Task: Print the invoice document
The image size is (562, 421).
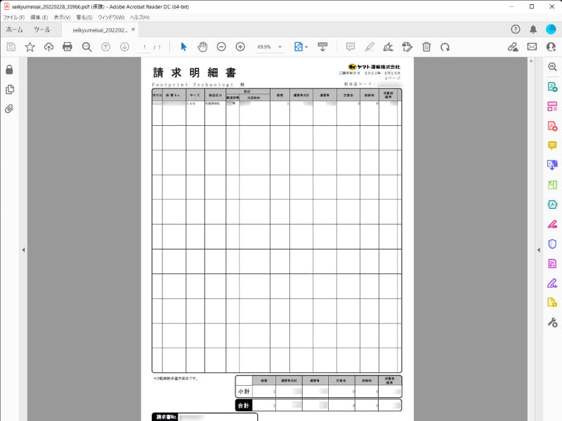Action: coord(67,46)
